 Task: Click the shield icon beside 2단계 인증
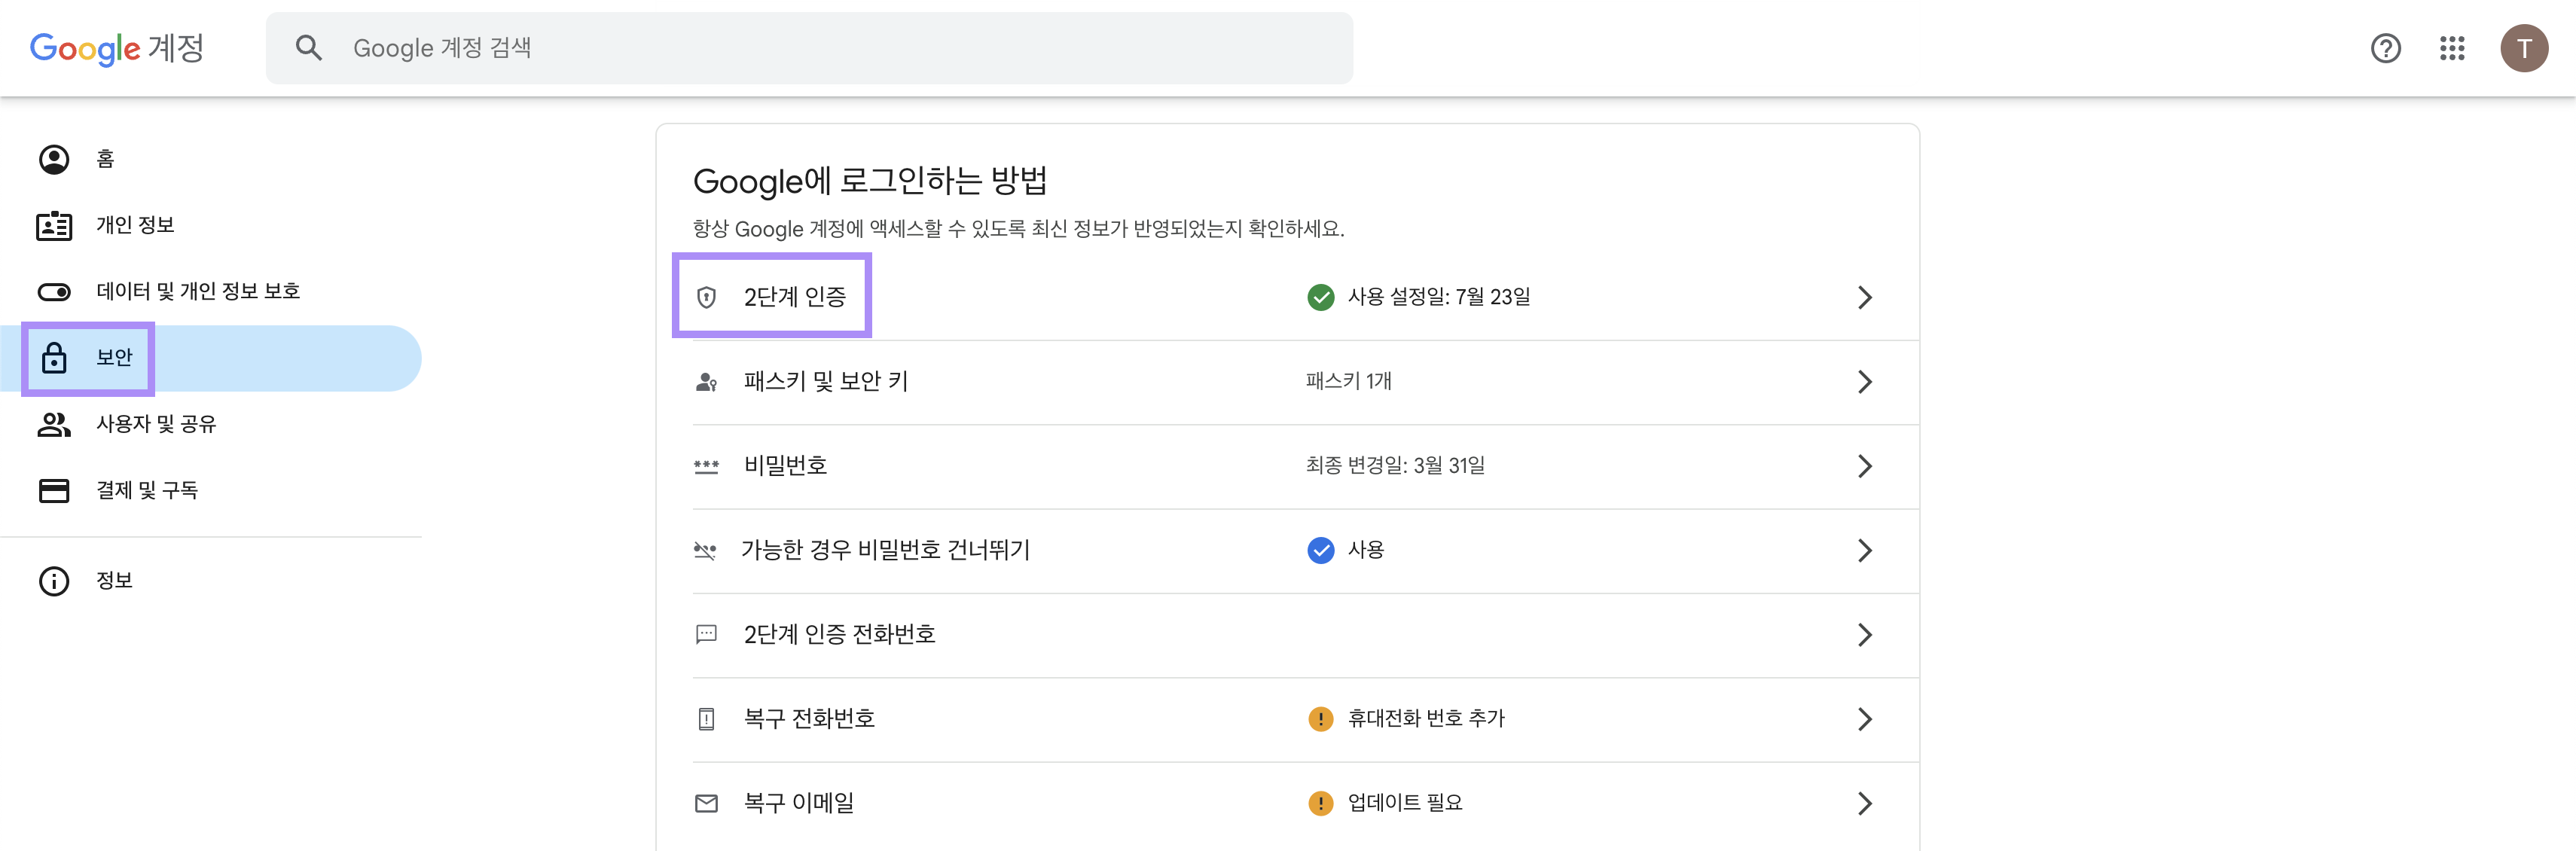(x=706, y=297)
